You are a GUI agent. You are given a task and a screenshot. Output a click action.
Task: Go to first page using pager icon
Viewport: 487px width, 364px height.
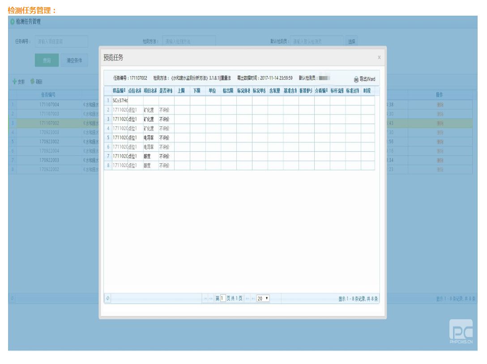tap(205, 299)
